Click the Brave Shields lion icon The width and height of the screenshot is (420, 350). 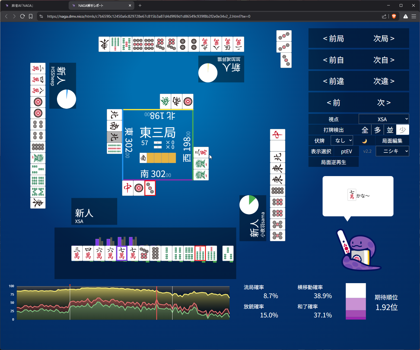pos(394,16)
